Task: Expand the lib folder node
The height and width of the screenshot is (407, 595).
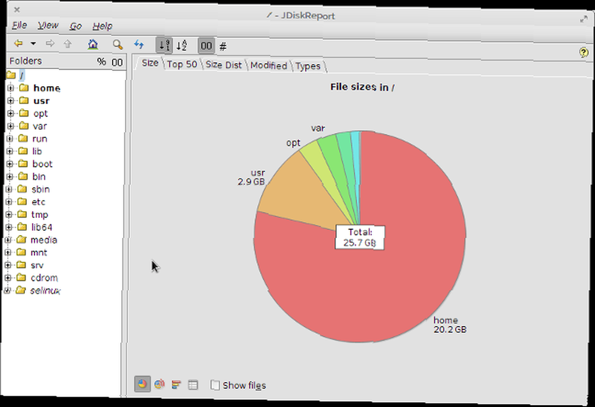Action: 10,151
